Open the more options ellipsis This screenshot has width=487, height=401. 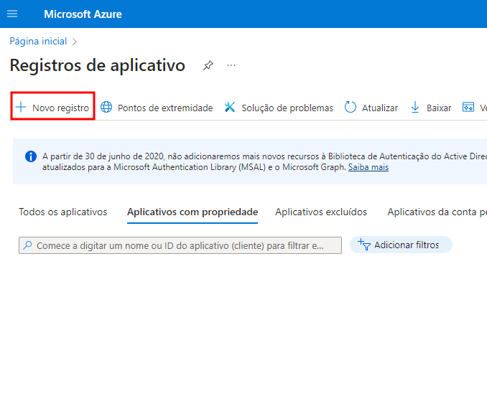point(231,65)
